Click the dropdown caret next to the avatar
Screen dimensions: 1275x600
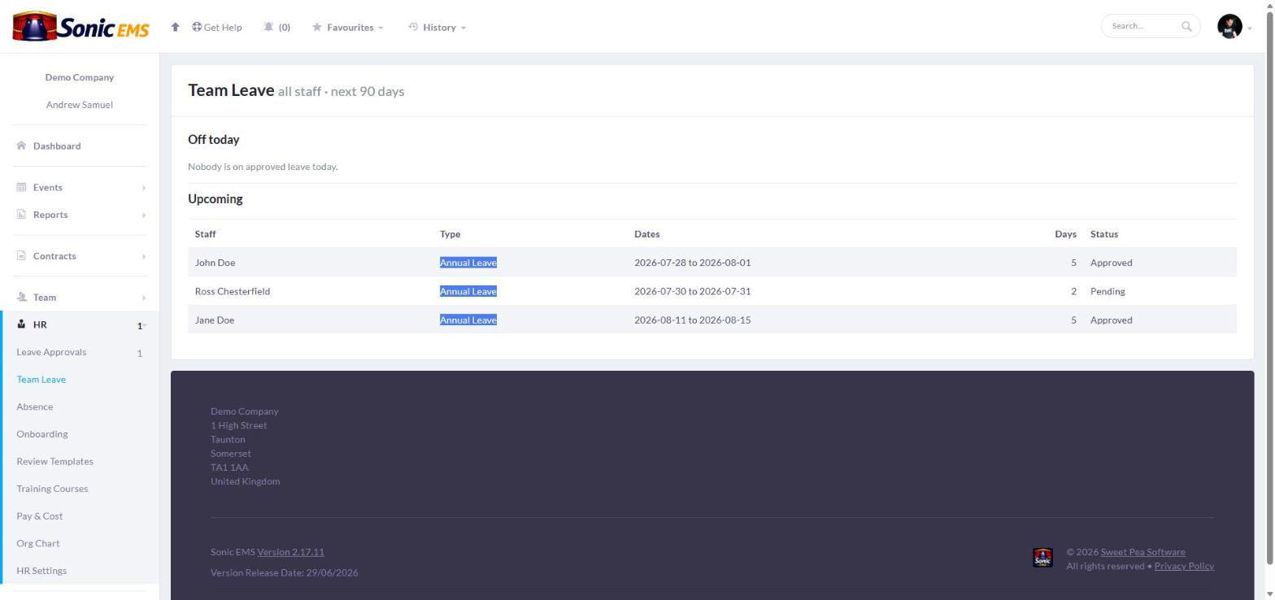(x=1250, y=28)
